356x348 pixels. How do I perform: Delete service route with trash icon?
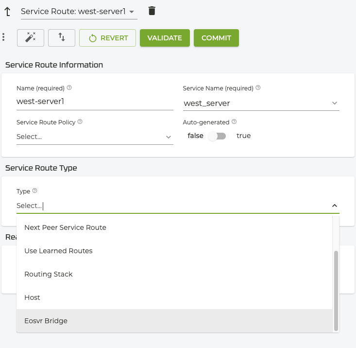click(x=152, y=11)
